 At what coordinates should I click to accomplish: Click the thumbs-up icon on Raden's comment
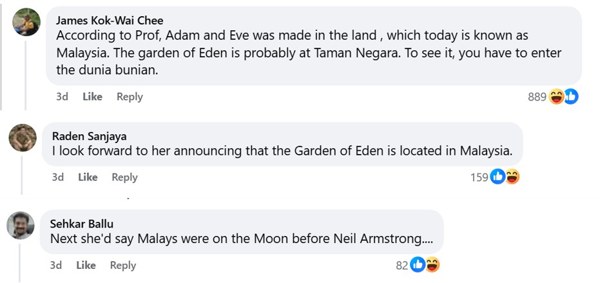[498, 177]
